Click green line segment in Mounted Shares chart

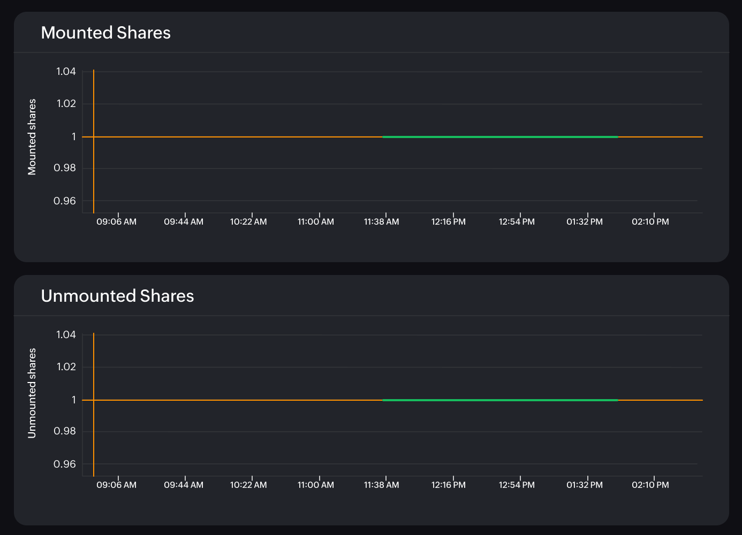500,137
